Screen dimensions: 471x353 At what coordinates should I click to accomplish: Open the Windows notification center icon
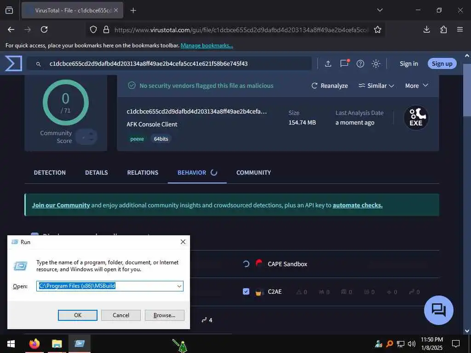pyautogui.click(x=456, y=344)
